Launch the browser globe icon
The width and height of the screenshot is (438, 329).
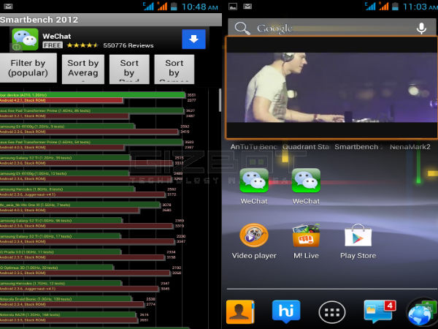click(423, 312)
